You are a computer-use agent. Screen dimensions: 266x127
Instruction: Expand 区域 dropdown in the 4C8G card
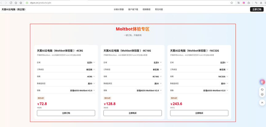(x=66, y=63)
